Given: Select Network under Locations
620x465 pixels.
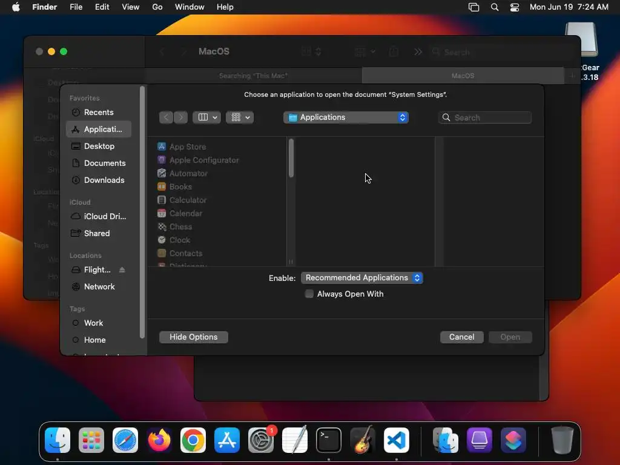Looking at the screenshot, I should 99,287.
